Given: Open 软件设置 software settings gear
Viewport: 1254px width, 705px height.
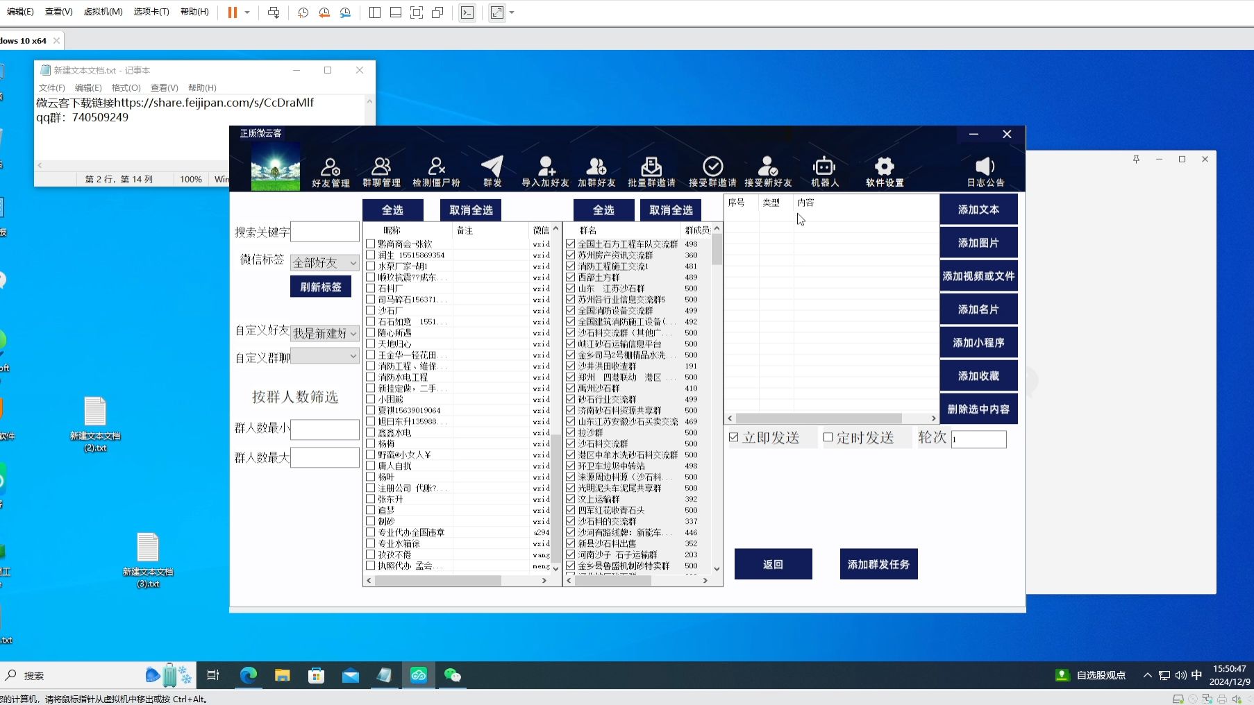Looking at the screenshot, I should 885,171.
